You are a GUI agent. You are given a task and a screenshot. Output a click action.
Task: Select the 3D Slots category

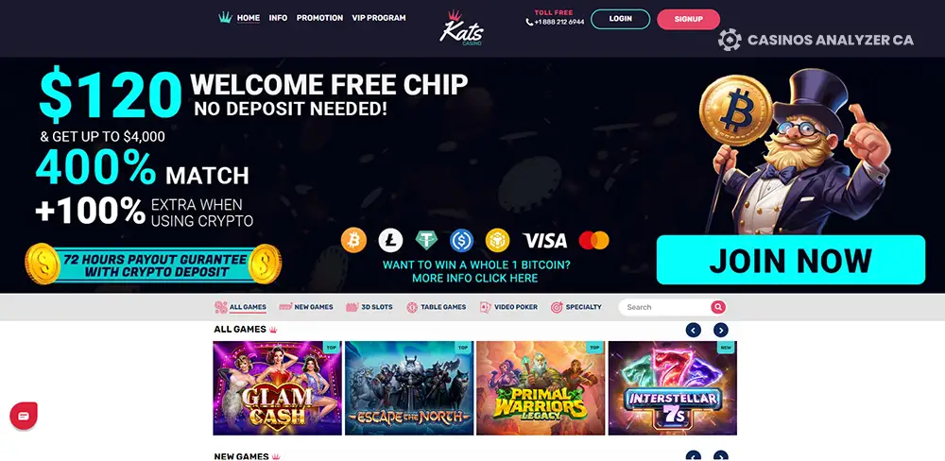pyautogui.click(x=369, y=307)
